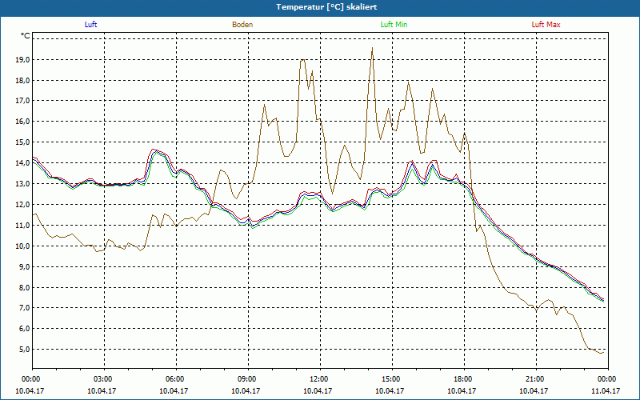The image size is (640, 400).
Task: Select the 10,0 y-axis value
Action: pyautogui.click(x=22, y=246)
